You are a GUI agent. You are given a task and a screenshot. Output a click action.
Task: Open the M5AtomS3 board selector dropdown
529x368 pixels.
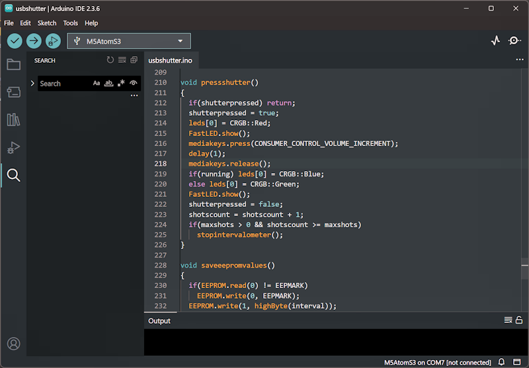[129, 41]
